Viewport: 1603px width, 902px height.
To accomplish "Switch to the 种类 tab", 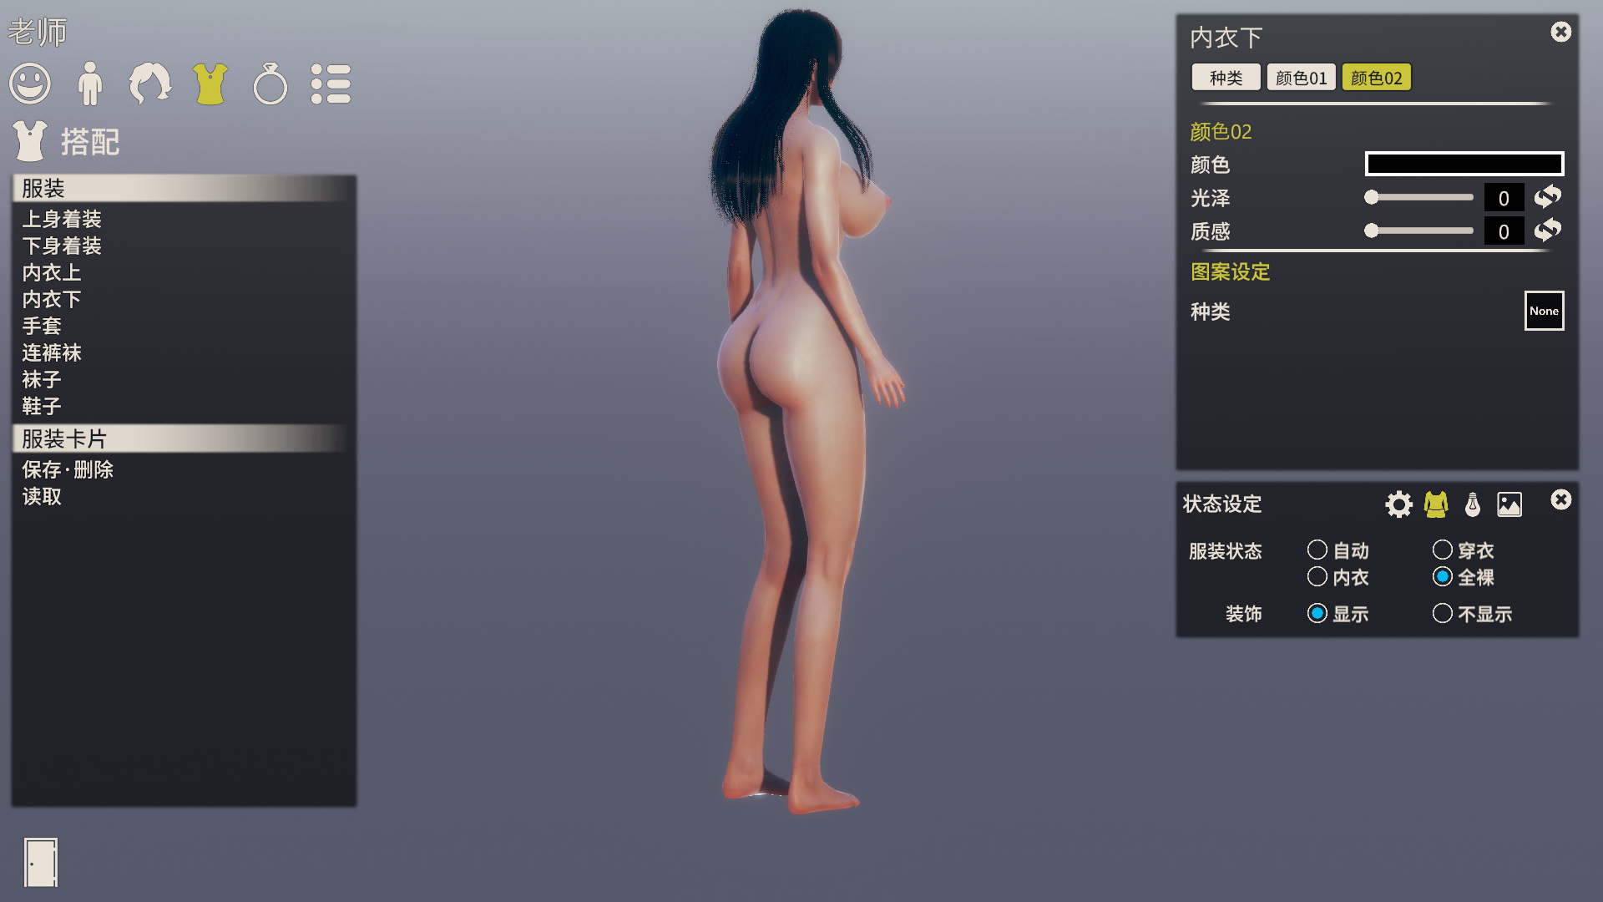I will 1226,78.
